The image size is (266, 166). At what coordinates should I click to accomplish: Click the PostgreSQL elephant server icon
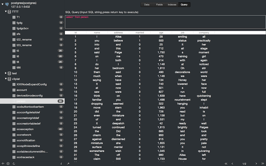click(x=7, y=5)
